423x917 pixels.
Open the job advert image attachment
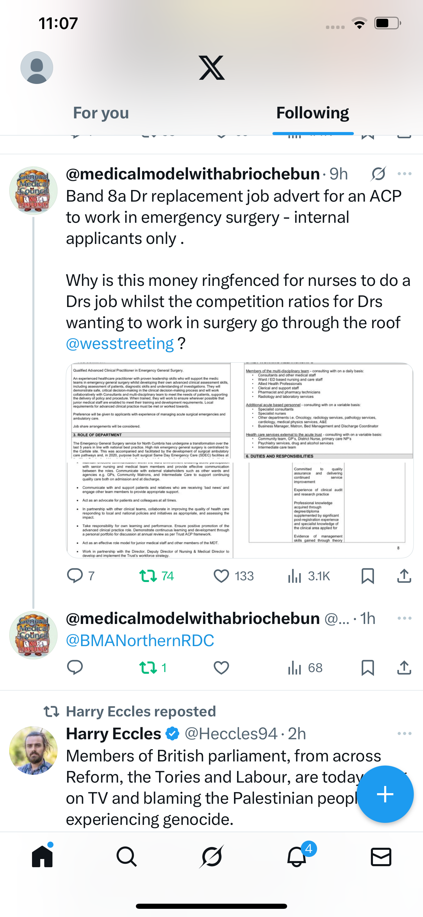point(239,460)
